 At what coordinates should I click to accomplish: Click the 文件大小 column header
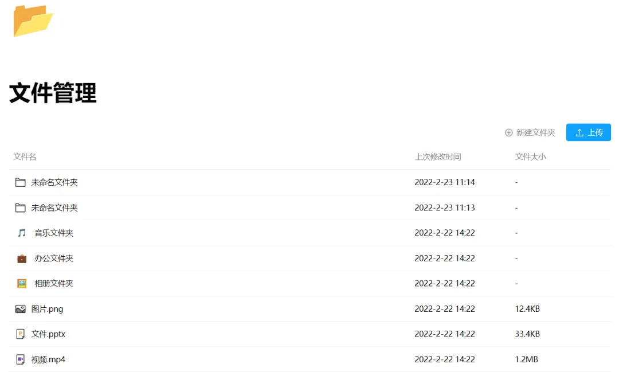coord(530,156)
